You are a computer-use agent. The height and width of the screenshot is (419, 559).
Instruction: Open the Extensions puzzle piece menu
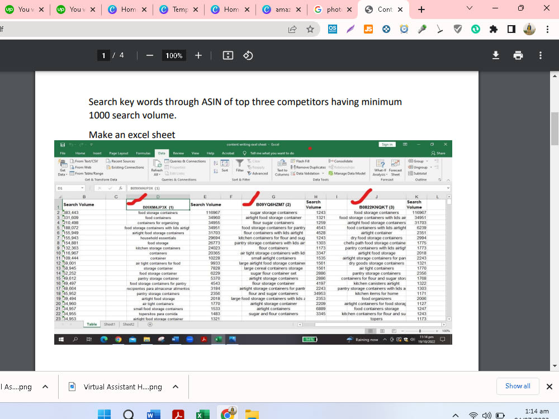click(x=494, y=29)
